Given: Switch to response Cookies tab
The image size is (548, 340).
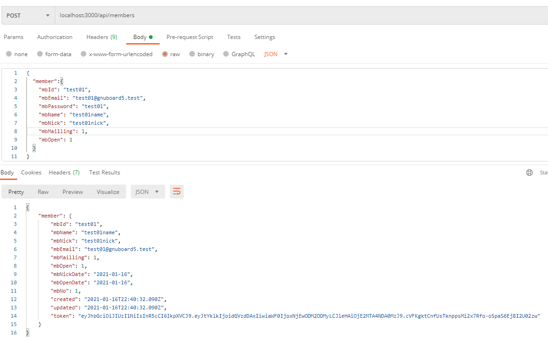Looking at the screenshot, I should click(x=31, y=173).
